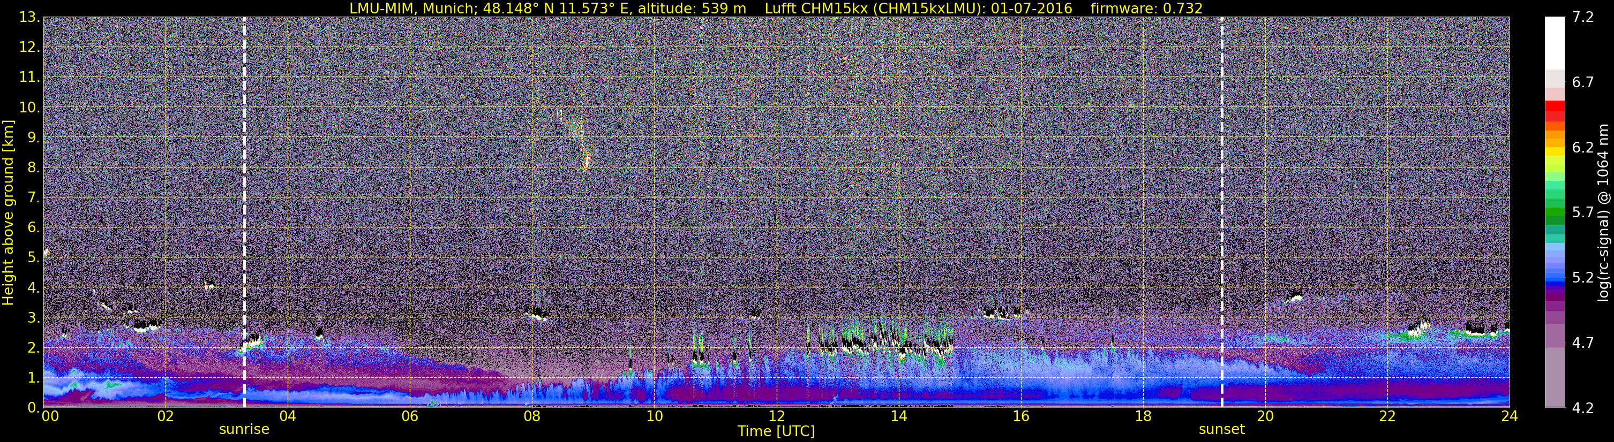The image size is (1614, 442).
Task: Click the white top segment of the colorbar
Action: (1555, 43)
